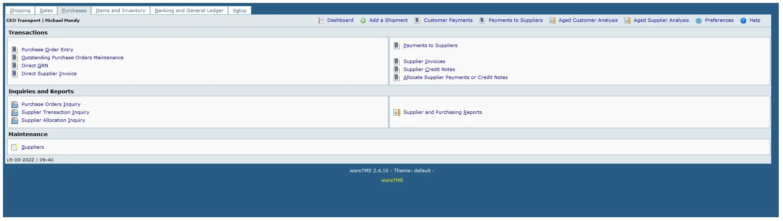
Task: Click the yellow worxTMS footer link
Action: [392, 180]
